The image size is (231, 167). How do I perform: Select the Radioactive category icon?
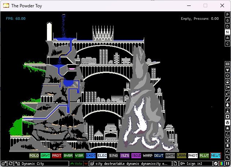(x=227, y=122)
